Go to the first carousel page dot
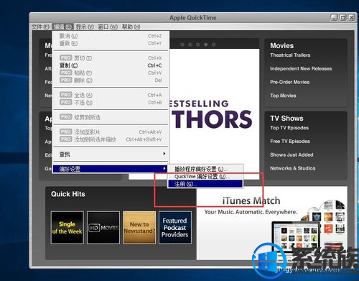Image resolution: width=359 pixels, height=281 pixels. tap(182, 45)
